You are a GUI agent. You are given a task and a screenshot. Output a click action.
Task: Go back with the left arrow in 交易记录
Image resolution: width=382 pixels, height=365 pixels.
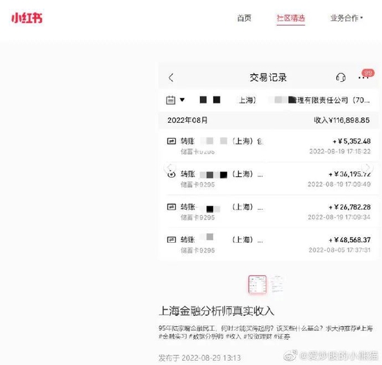click(171, 78)
